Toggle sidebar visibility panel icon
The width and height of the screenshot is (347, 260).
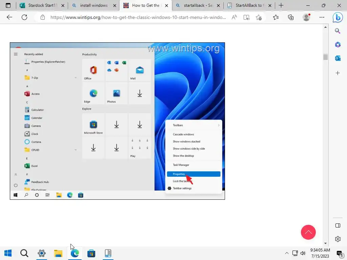point(338,225)
